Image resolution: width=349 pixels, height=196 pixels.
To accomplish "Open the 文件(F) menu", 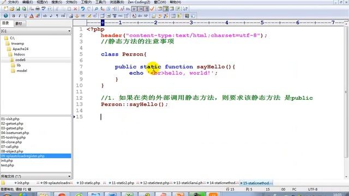I will coord(13,2).
